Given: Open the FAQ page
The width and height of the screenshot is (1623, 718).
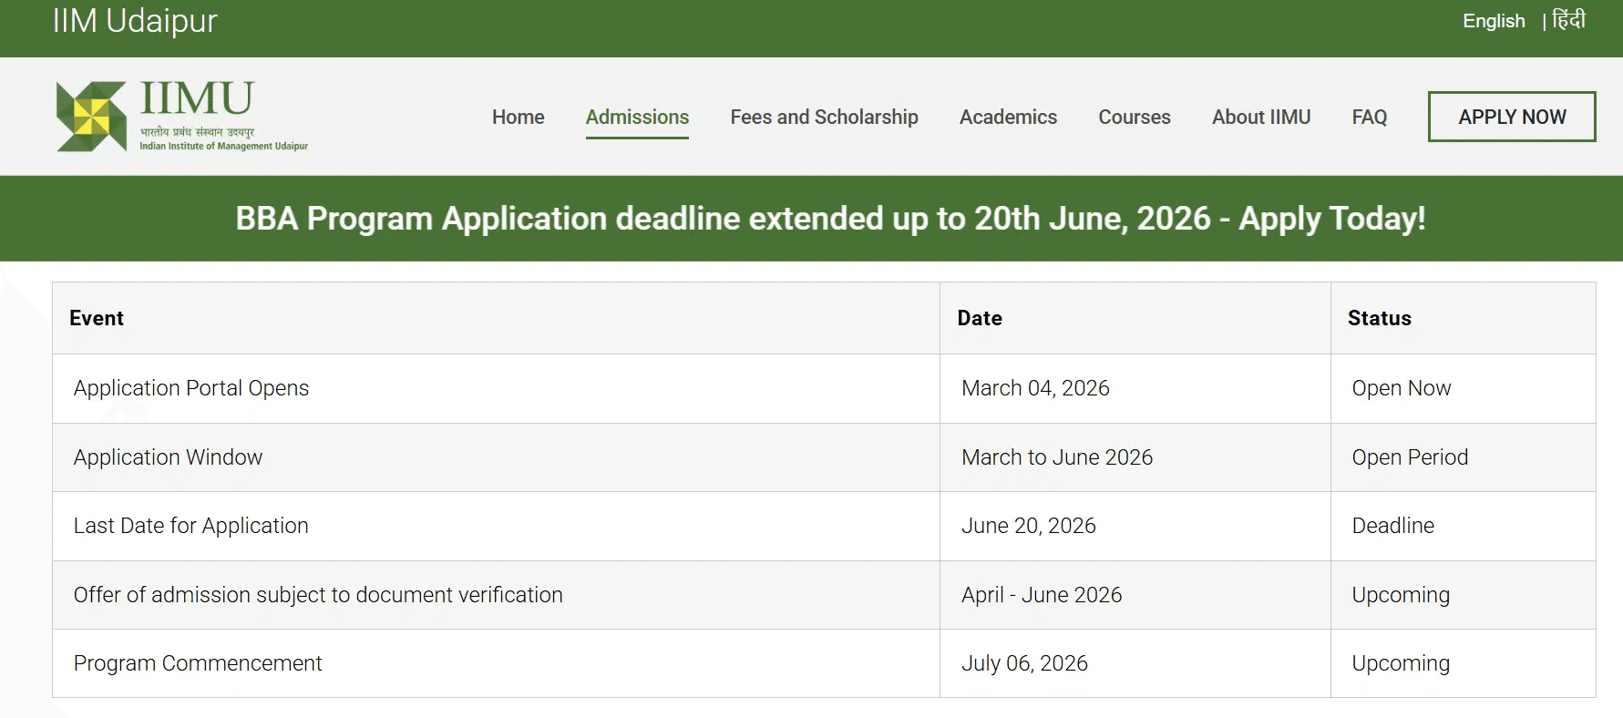Looking at the screenshot, I should point(1369,117).
